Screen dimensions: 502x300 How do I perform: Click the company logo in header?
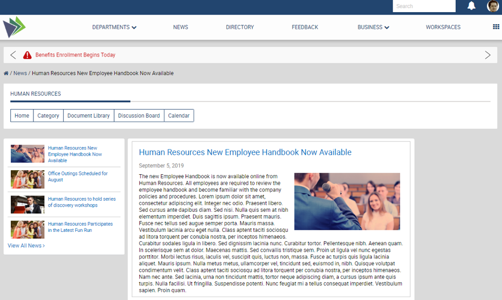(14, 27)
